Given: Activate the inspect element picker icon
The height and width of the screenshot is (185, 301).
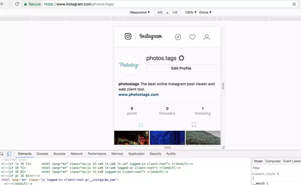Looking at the screenshot, I should tap(2, 154).
